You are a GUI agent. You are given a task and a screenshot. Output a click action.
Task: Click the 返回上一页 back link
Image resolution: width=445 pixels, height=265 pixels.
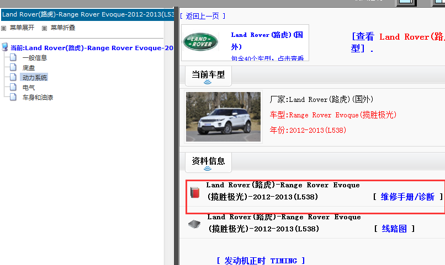click(x=203, y=16)
